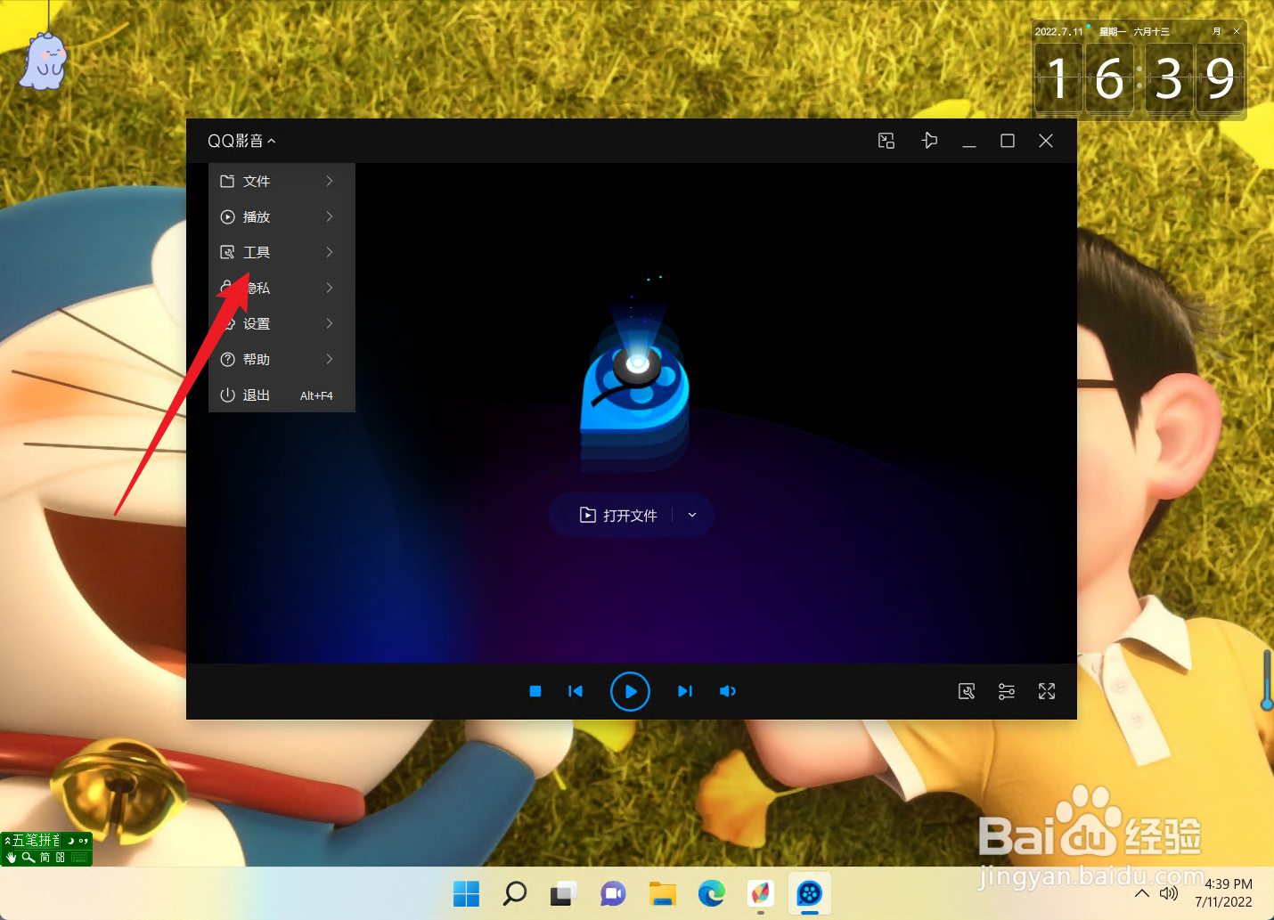Screen dimensions: 1274x920
Task: Click the QQ影音 taskbar icon
Action: click(809, 893)
